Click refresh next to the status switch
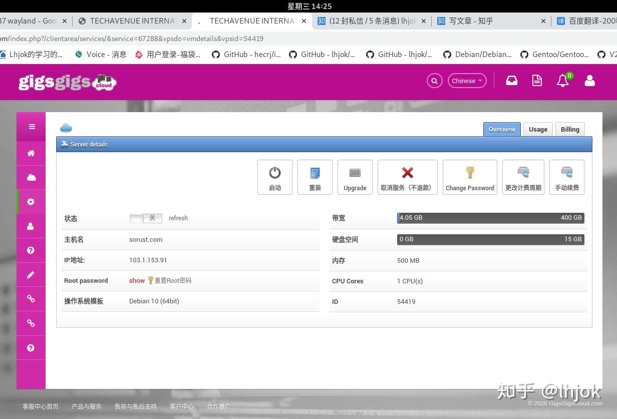 tap(178, 218)
